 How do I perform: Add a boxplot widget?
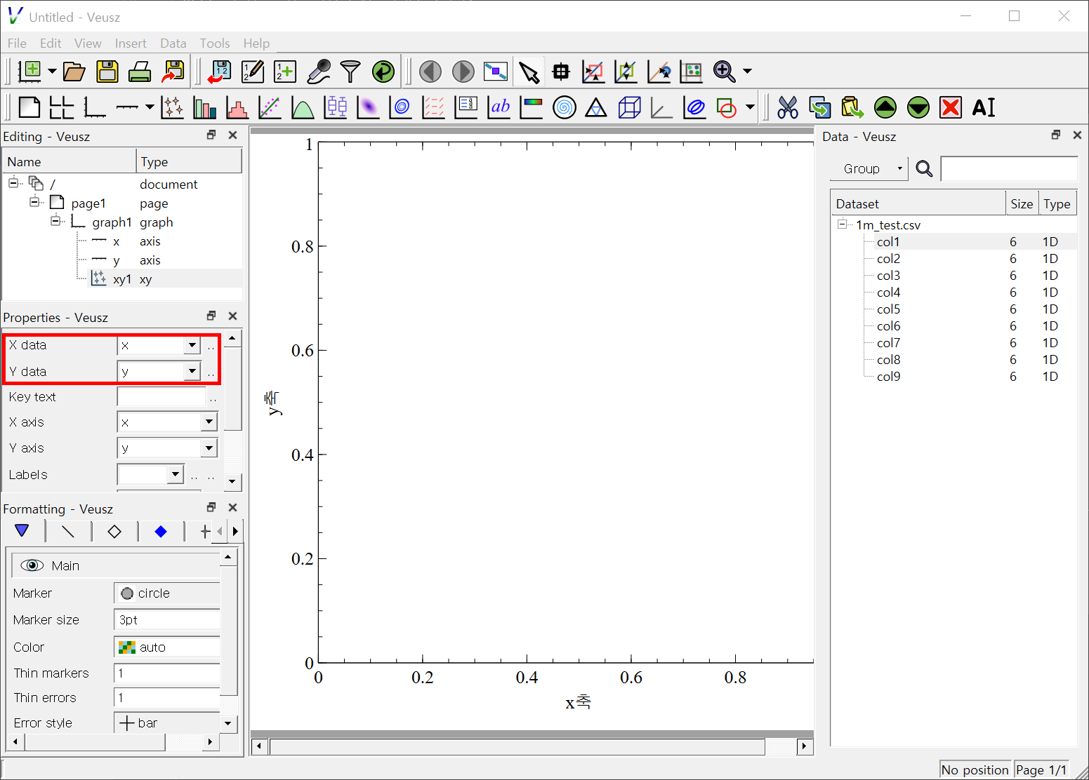coord(336,107)
